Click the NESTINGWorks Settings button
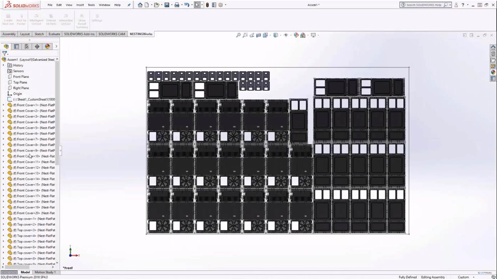 [x=97, y=18]
